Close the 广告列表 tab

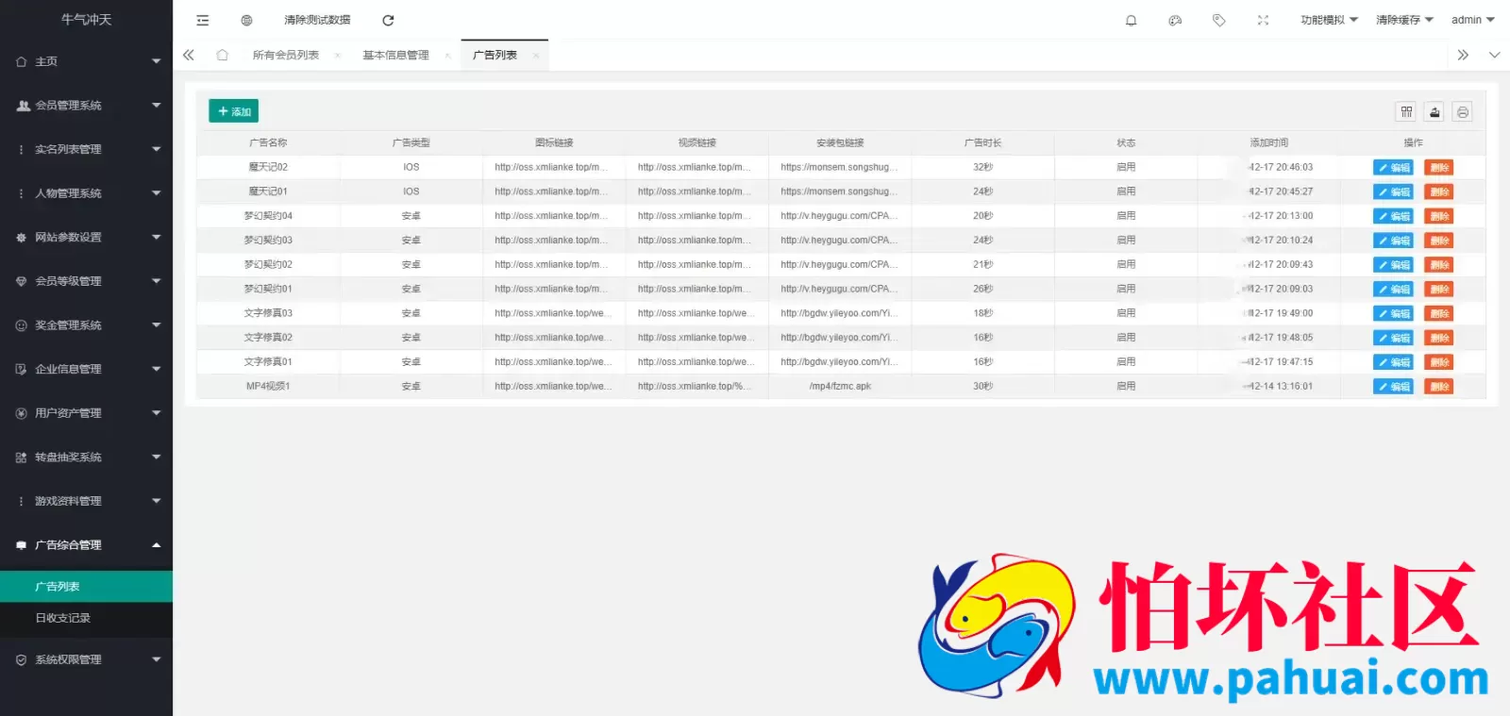[x=535, y=56]
